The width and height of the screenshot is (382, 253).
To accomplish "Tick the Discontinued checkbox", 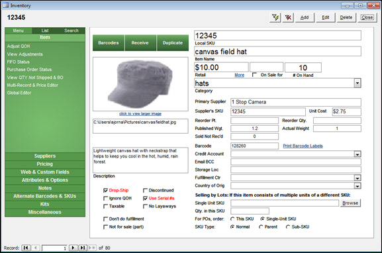I will (x=145, y=190).
